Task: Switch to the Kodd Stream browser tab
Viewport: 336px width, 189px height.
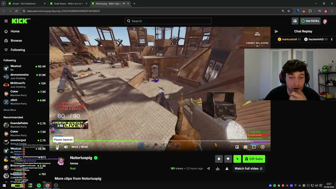Action: coord(68,4)
